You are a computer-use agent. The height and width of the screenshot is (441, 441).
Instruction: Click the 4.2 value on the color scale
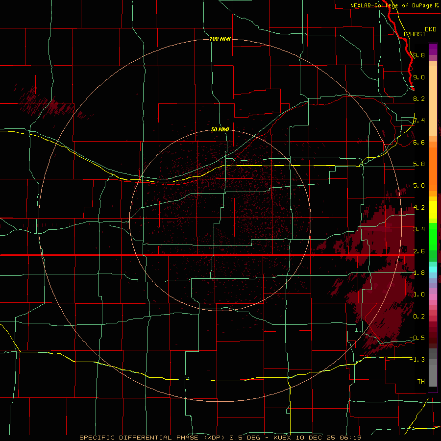419,207
